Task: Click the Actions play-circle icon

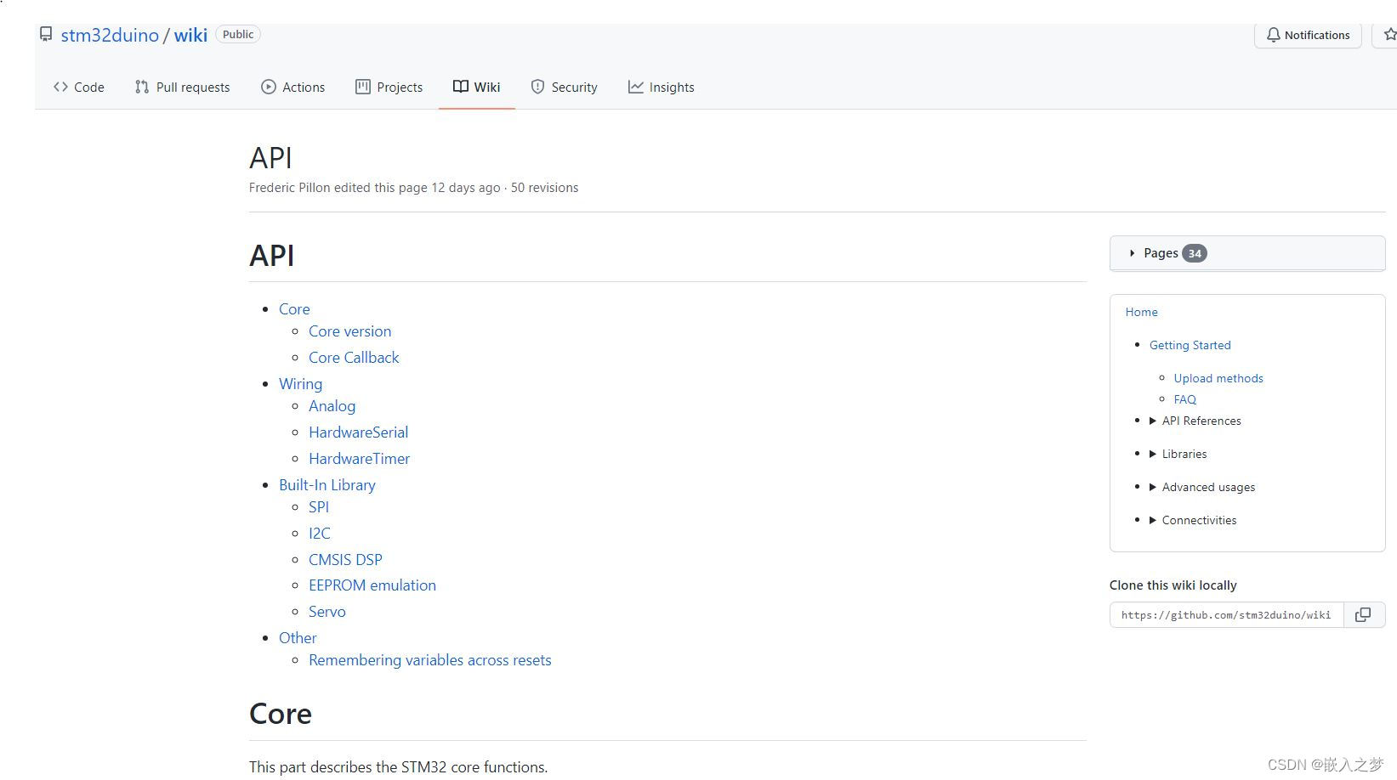Action: 269,87
